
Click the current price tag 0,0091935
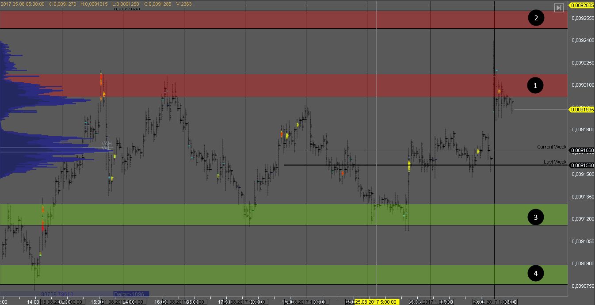tap(582, 109)
